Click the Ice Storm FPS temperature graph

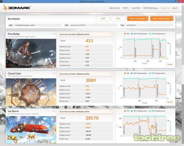145,126
